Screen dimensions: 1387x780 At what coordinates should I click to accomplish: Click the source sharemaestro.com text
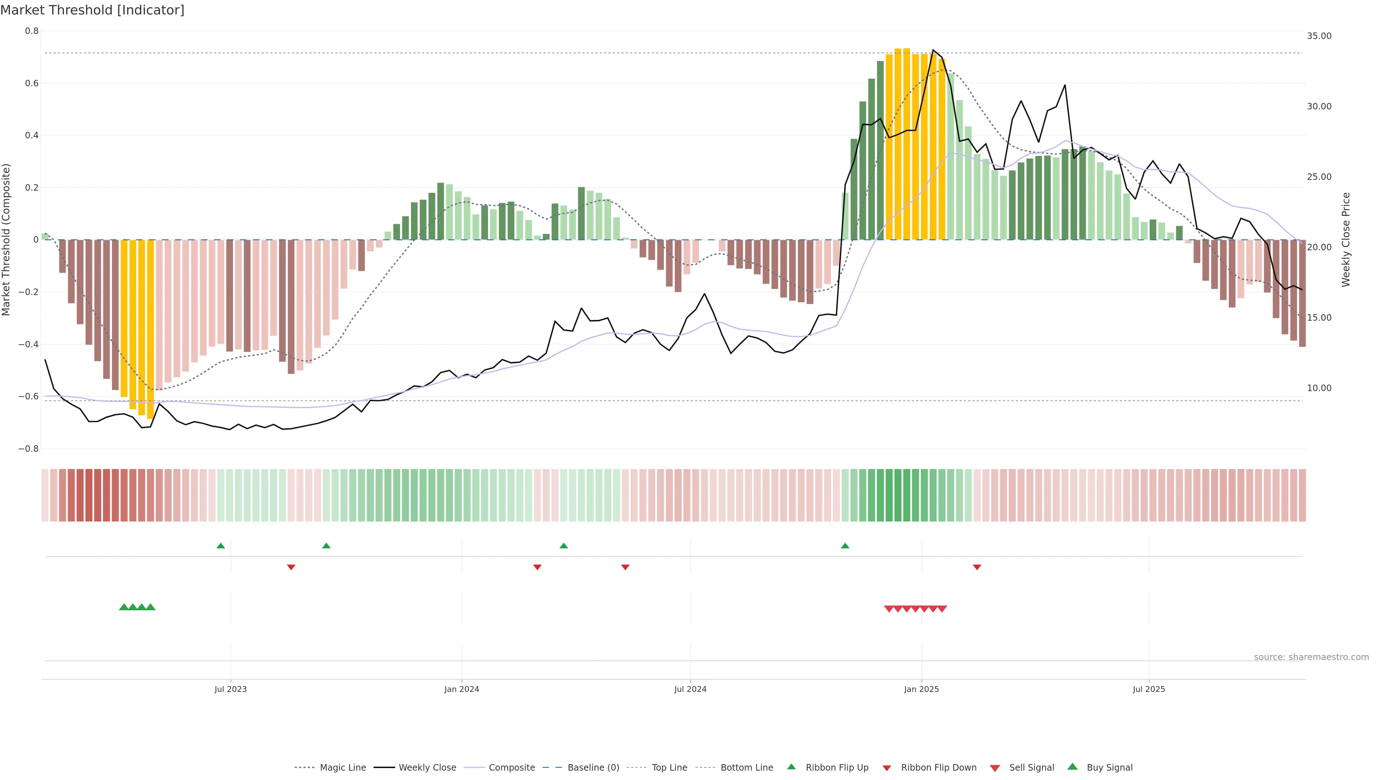point(1311,657)
